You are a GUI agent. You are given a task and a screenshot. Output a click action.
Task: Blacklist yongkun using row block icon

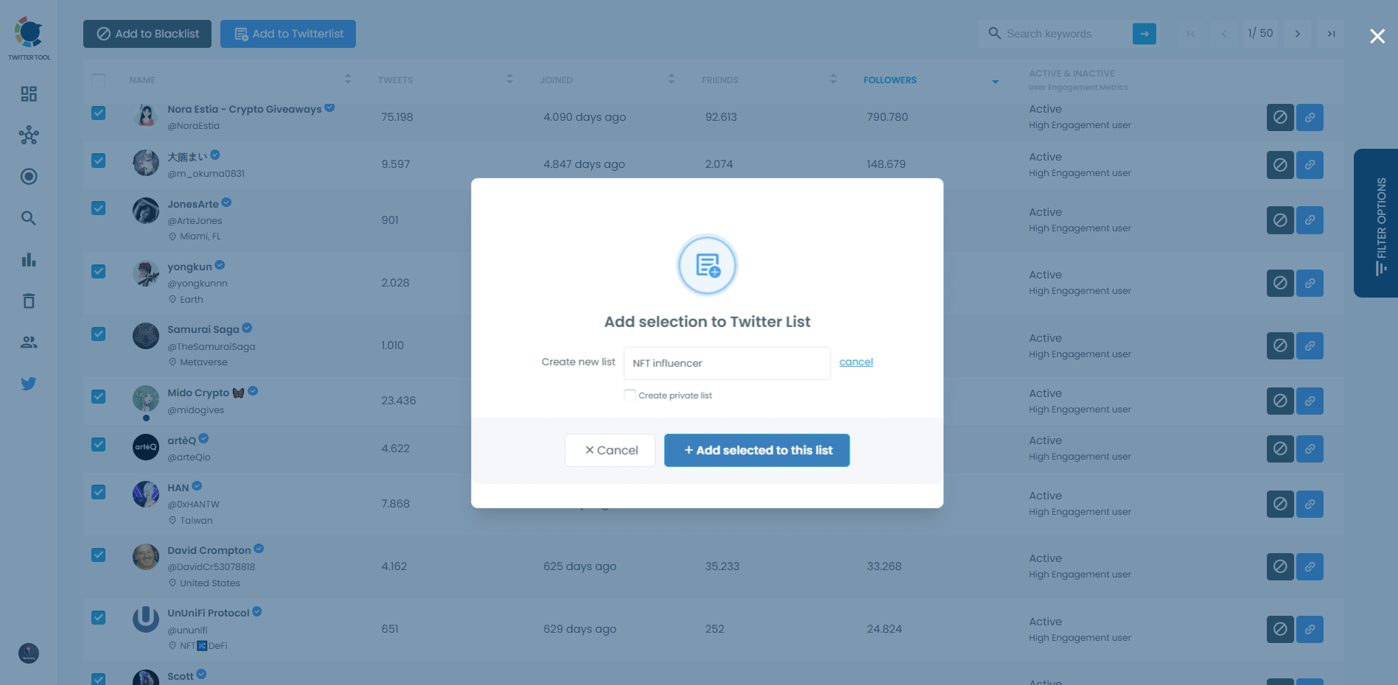click(1280, 283)
